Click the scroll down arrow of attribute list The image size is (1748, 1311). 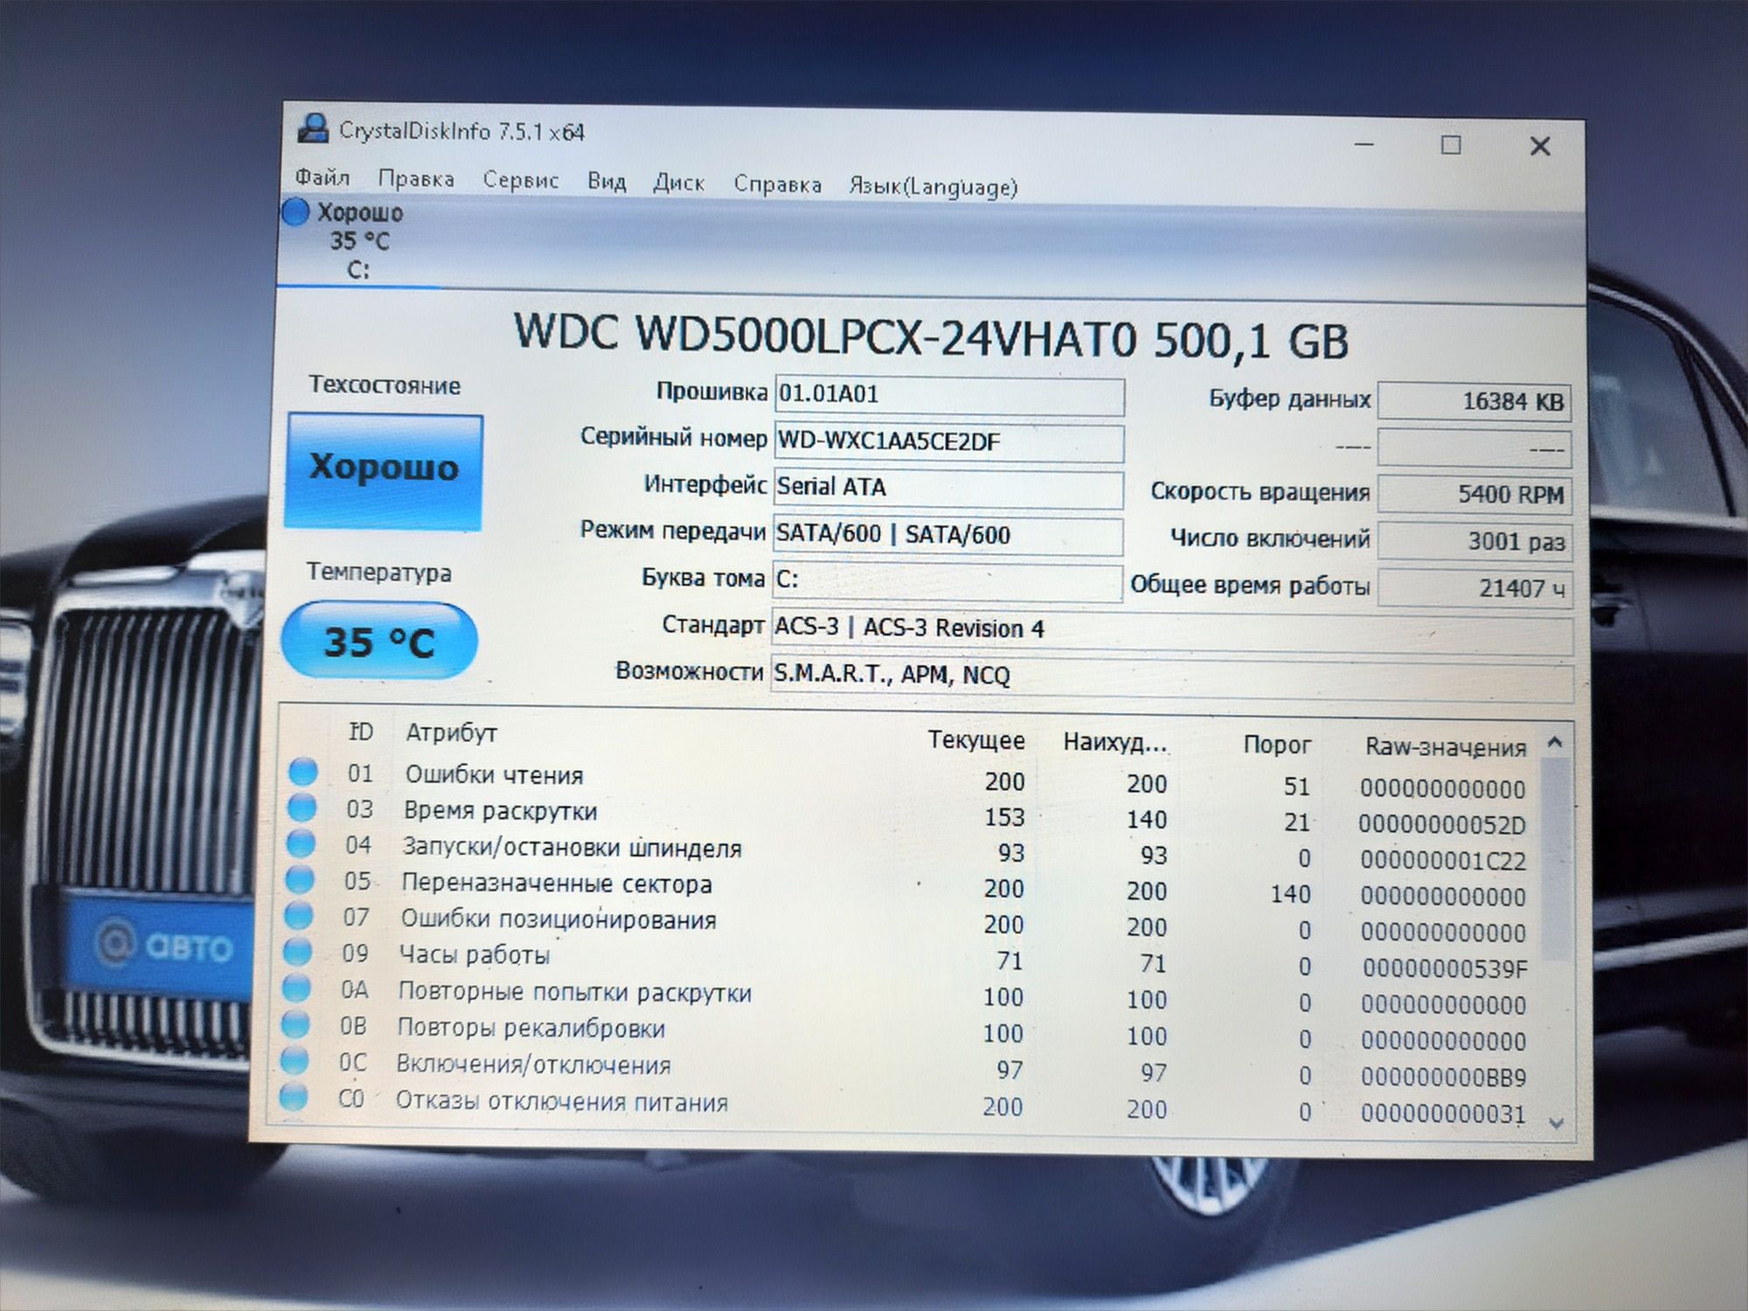coord(1556,1123)
